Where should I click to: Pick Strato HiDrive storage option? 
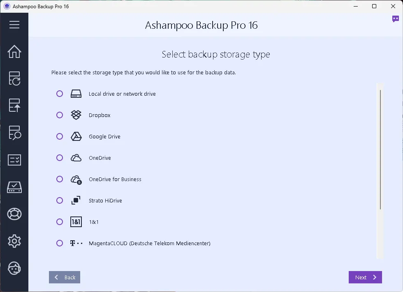pyautogui.click(x=60, y=200)
